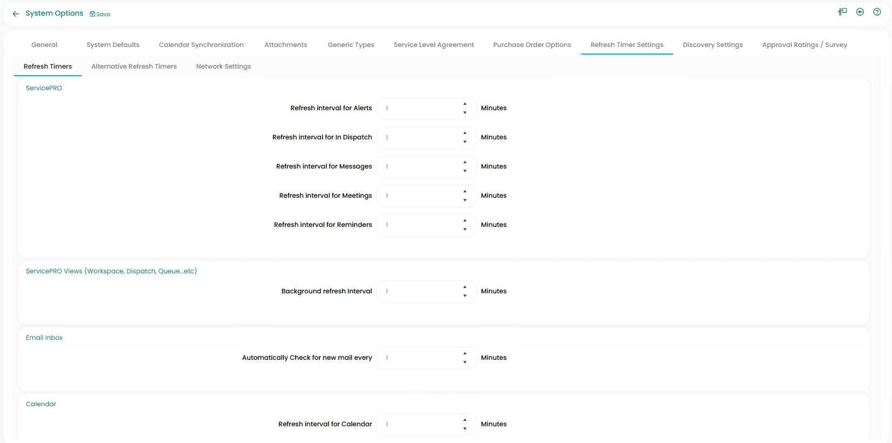Click the Save button in the header
892x443 pixels.
100,14
